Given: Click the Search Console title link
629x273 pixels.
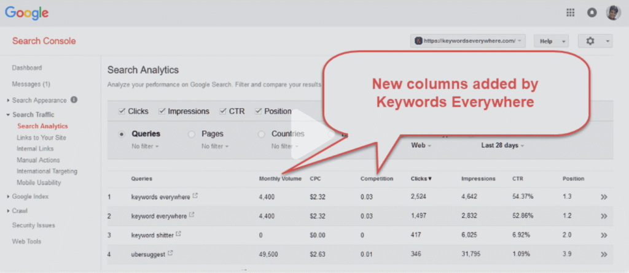Looking at the screenshot, I should pyautogui.click(x=44, y=41).
